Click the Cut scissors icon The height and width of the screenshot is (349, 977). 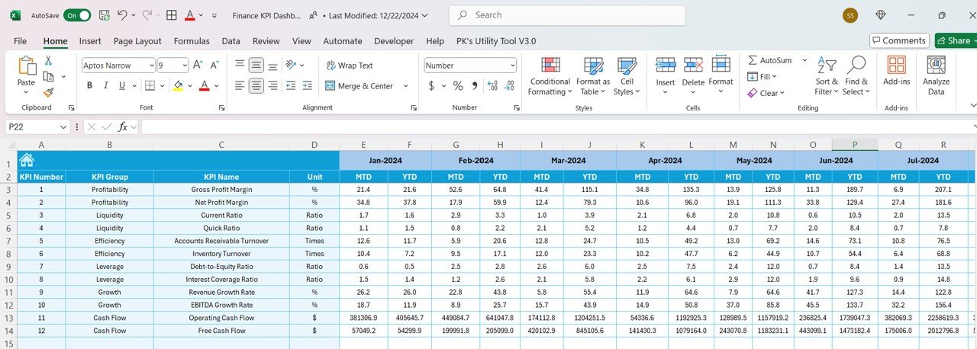pyautogui.click(x=48, y=60)
